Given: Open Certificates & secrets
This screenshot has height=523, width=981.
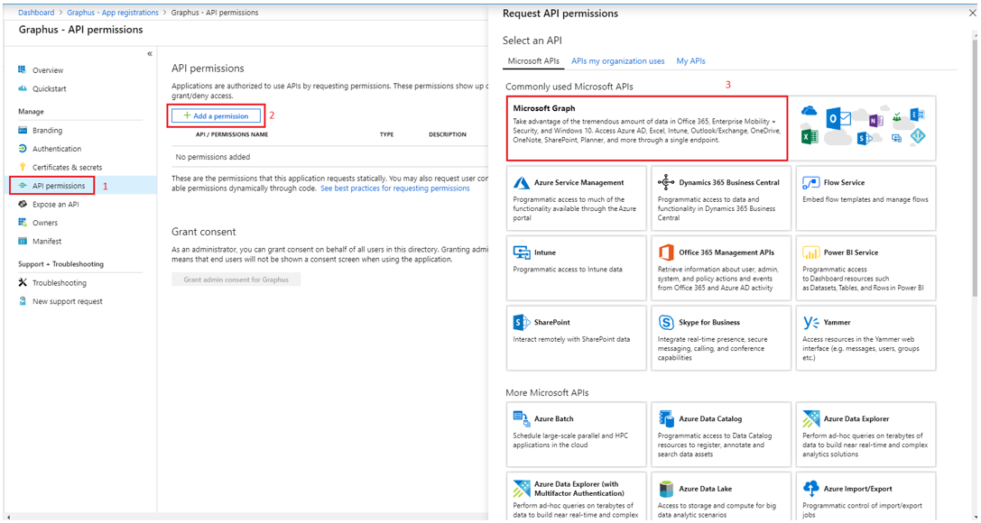Looking at the screenshot, I should 67,168.
